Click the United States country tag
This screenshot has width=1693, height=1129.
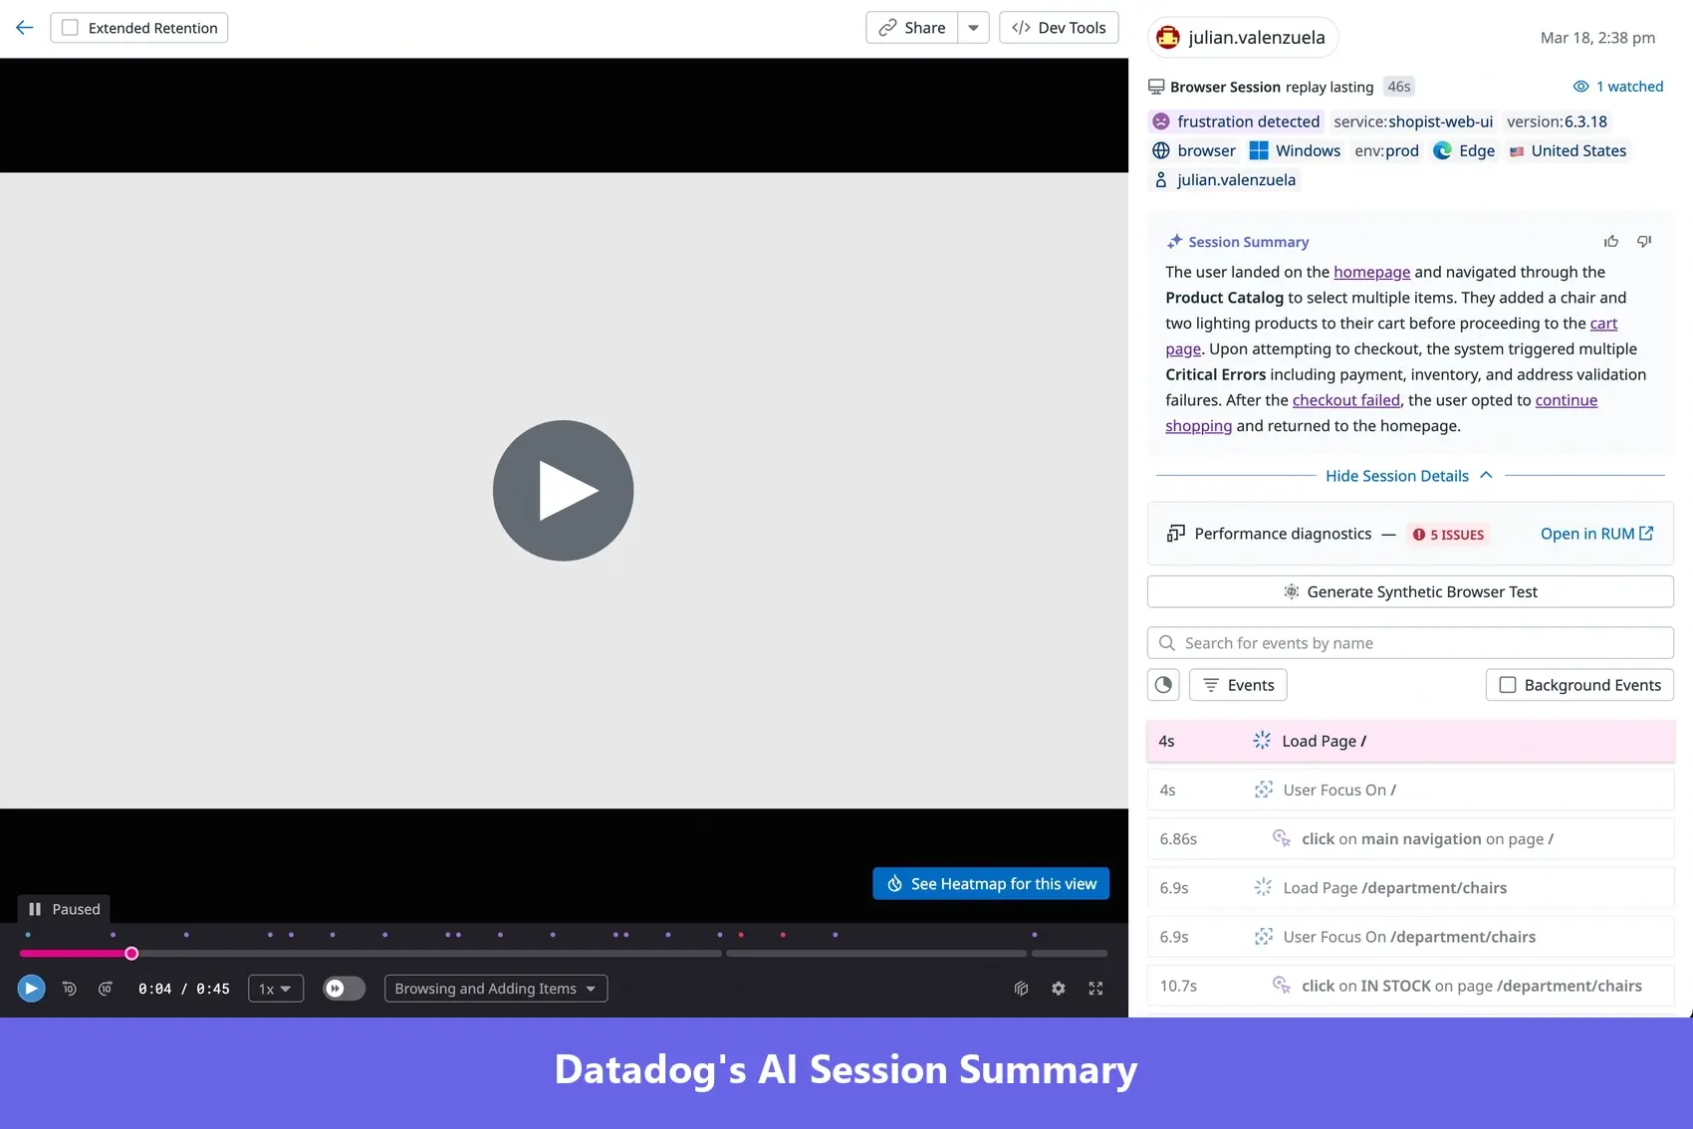[x=1568, y=150]
